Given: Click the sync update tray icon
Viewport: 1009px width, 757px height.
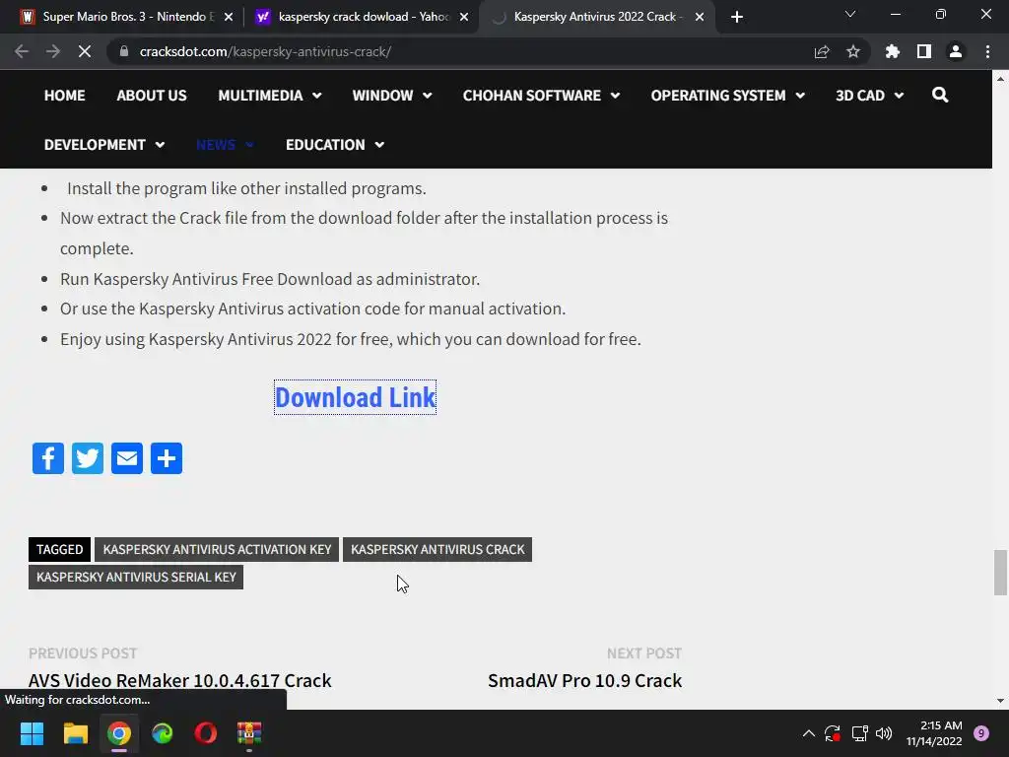Looking at the screenshot, I should click(x=833, y=733).
